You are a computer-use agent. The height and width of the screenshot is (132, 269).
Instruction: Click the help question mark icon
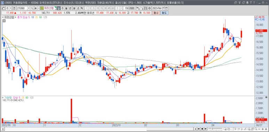pos(254,2)
